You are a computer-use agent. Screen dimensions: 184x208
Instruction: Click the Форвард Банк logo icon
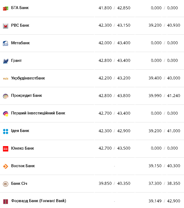(6, 201)
